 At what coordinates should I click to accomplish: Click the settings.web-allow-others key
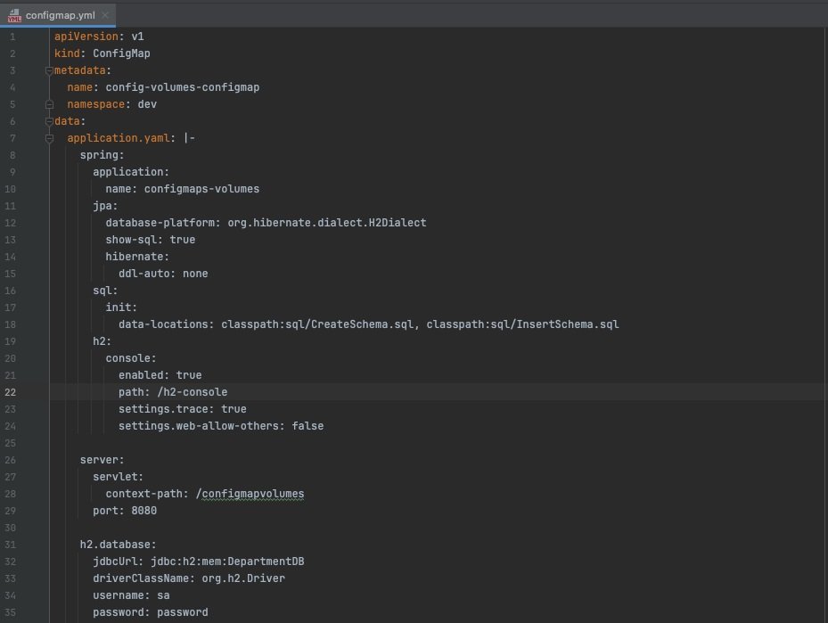[x=199, y=426]
